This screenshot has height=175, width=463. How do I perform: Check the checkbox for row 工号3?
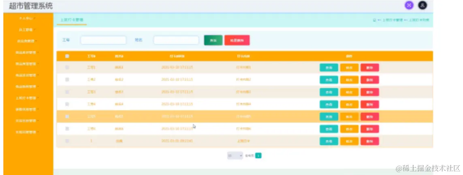67,92
